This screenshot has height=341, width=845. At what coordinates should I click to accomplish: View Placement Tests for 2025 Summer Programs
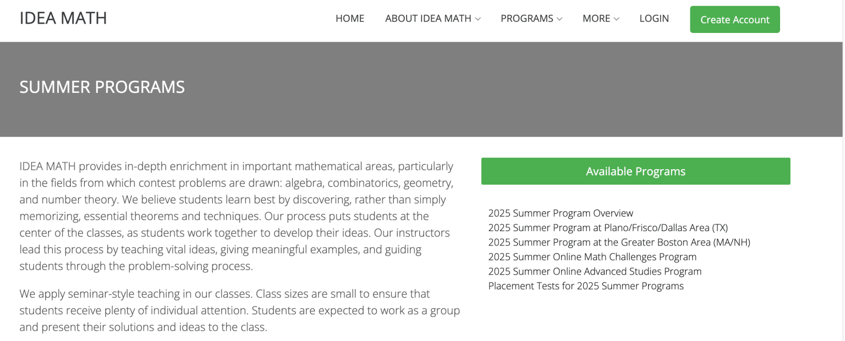586,286
